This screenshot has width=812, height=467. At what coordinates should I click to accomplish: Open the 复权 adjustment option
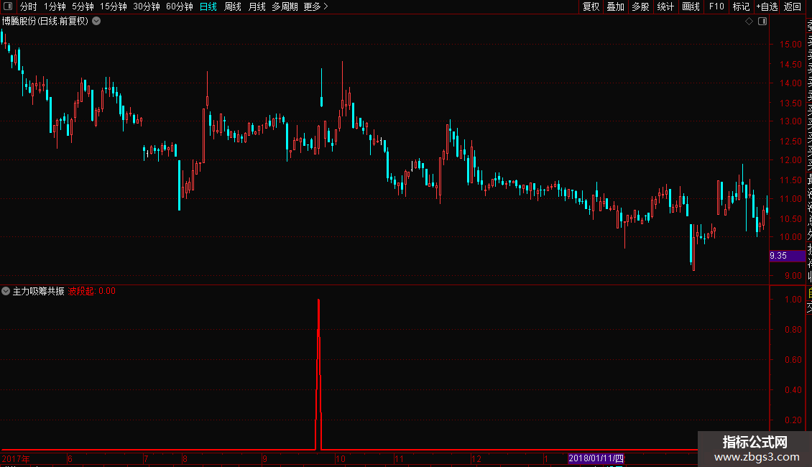(591, 6)
